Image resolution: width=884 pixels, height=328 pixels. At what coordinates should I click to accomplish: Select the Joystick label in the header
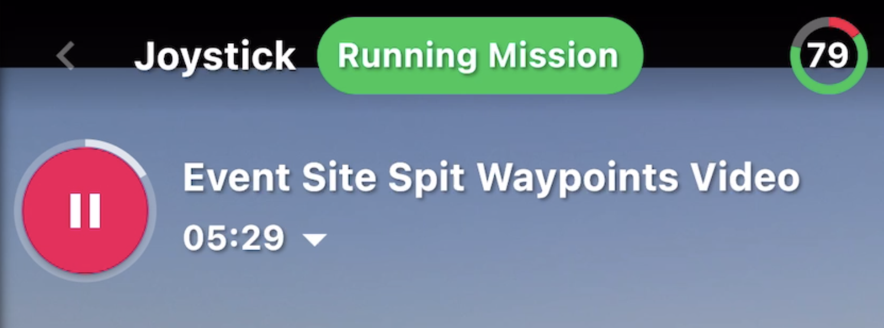pyautogui.click(x=215, y=57)
